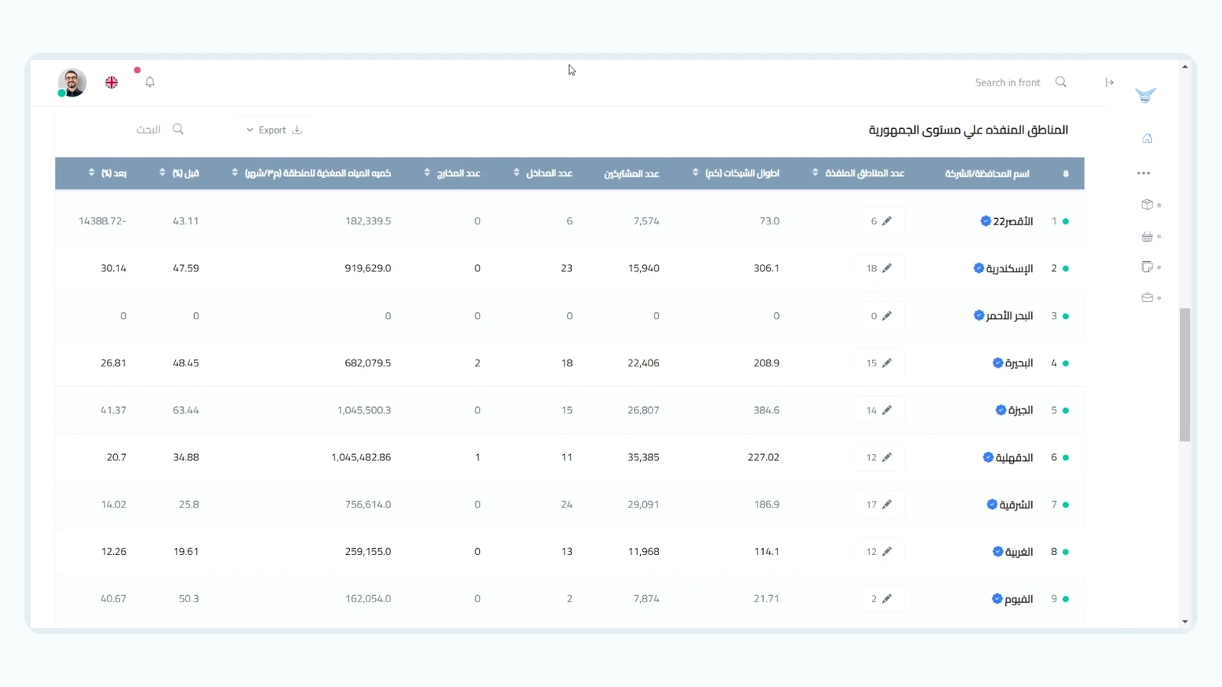The height and width of the screenshot is (687, 1222).
Task: Open the sidebar cube/box icon
Action: (x=1147, y=205)
